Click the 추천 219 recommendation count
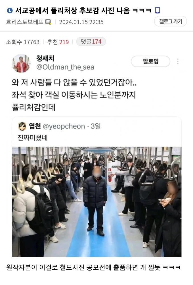The width and height of the screenshot is (193, 285). (x=58, y=42)
